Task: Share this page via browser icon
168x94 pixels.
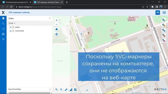Action: pos(143,7)
